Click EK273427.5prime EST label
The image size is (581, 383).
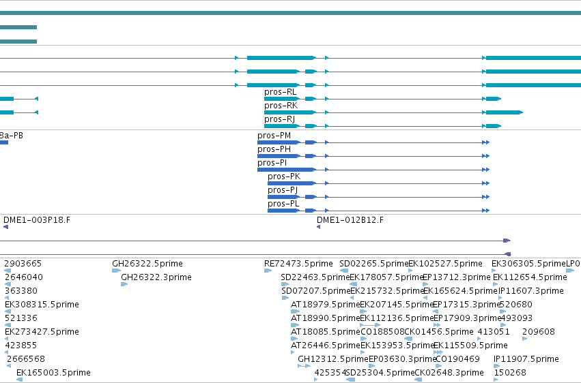coord(42,332)
